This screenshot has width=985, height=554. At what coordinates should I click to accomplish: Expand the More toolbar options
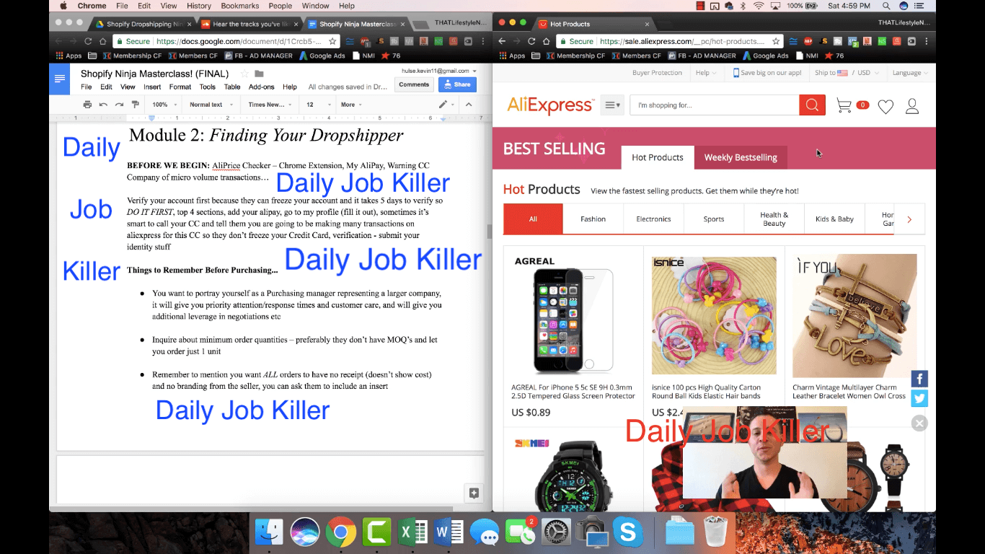click(352, 105)
